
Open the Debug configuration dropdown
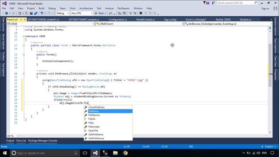tap(63, 14)
